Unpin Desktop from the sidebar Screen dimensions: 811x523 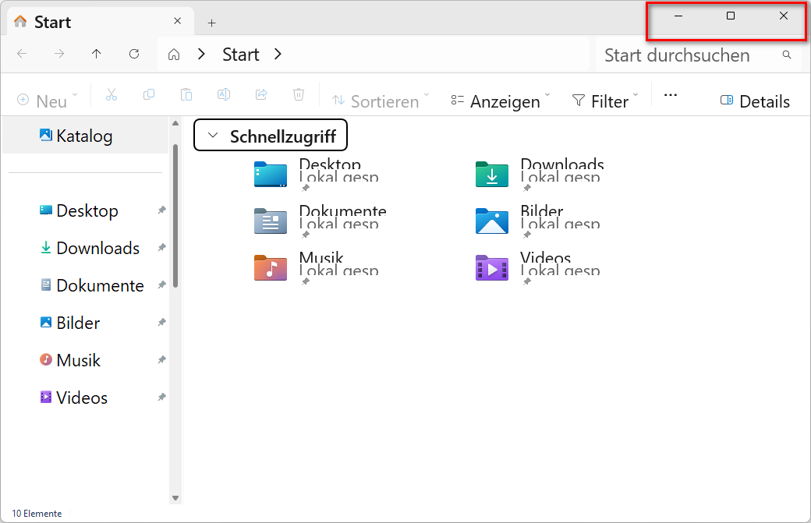161,210
